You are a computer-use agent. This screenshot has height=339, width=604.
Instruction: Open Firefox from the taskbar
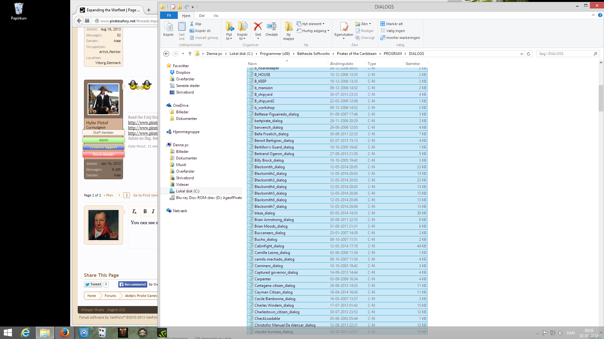pyautogui.click(x=64, y=333)
